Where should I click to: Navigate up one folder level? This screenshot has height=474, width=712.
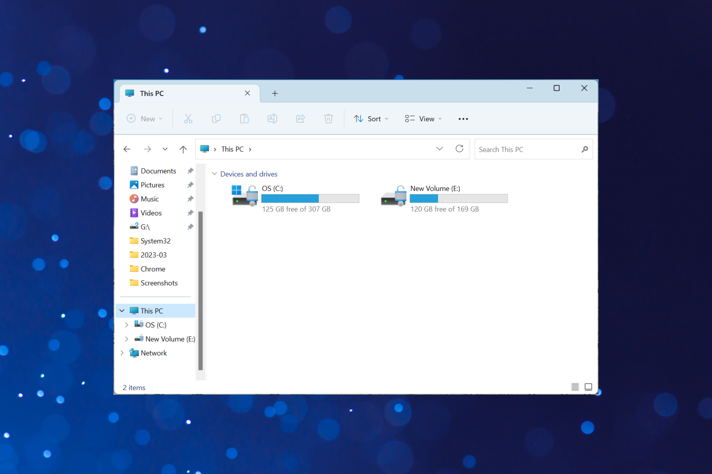point(183,149)
